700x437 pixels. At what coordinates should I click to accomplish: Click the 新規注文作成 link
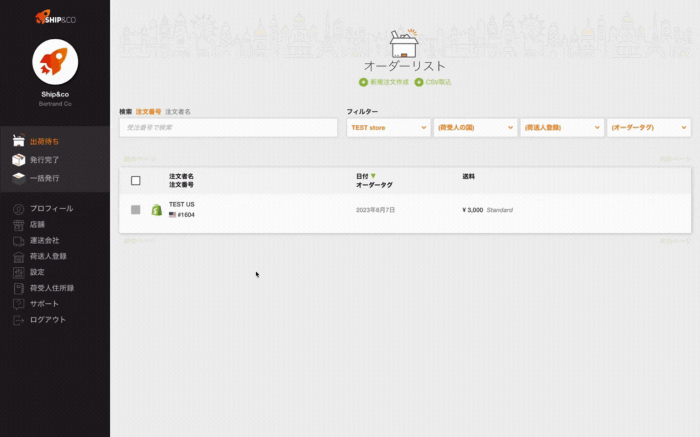point(390,82)
